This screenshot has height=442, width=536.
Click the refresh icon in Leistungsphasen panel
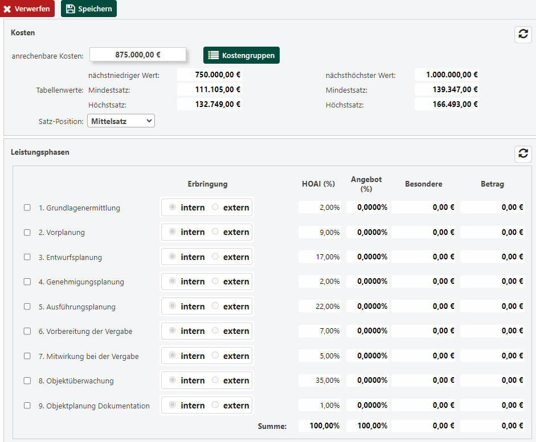[x=522, y=154]
